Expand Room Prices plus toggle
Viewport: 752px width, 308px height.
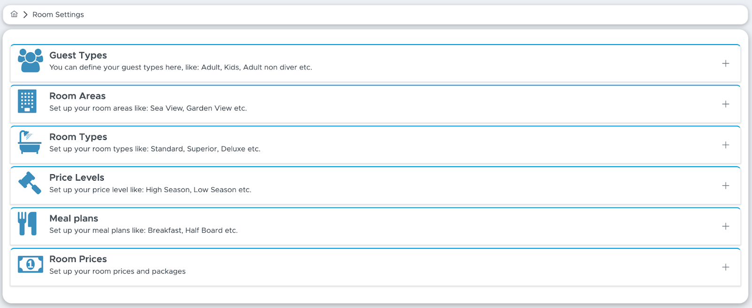coord(726,267)
